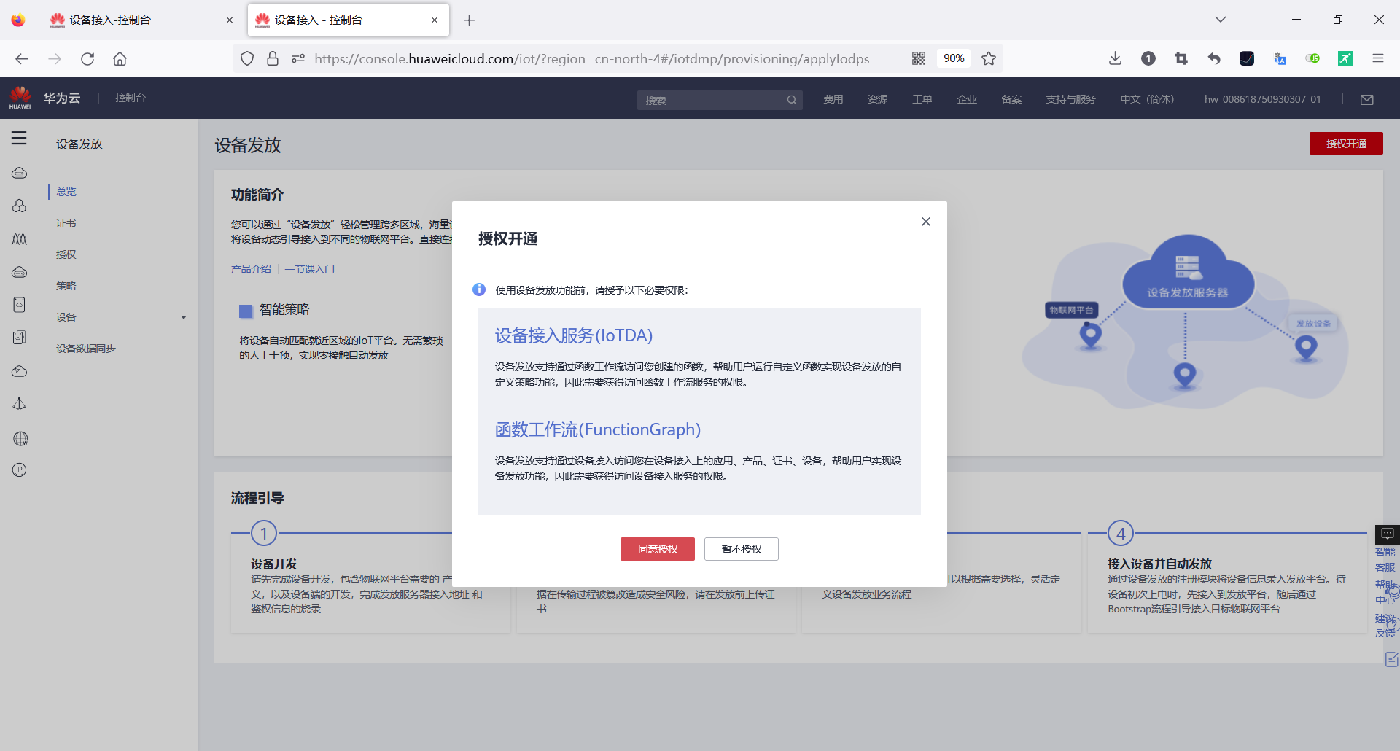Screen dimensions: 1400x751
Task: Expand the 设备 menu in left navigation
Action: (183, 316)
